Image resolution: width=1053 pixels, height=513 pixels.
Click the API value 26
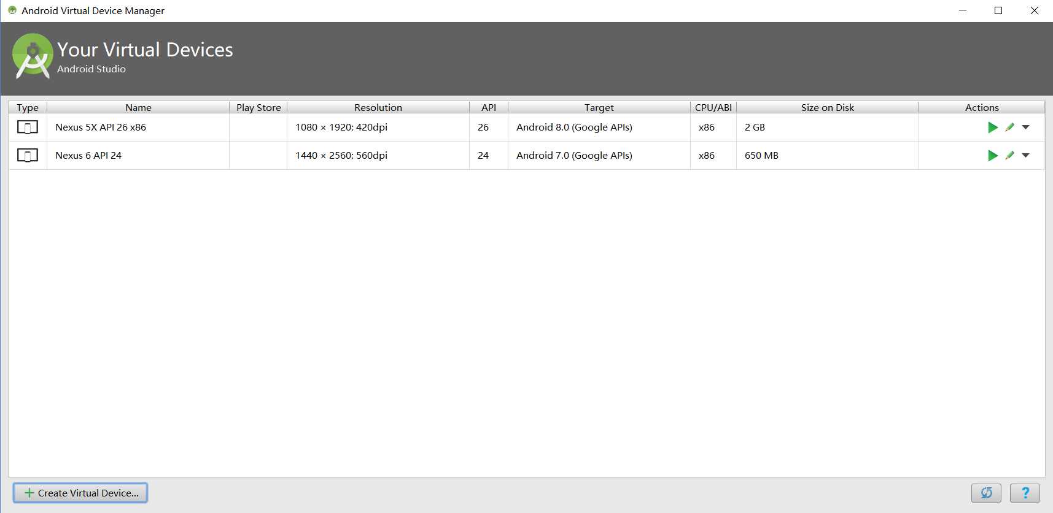[483, 127]
